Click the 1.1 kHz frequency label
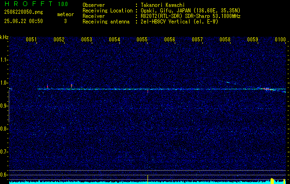 (4, 60)
